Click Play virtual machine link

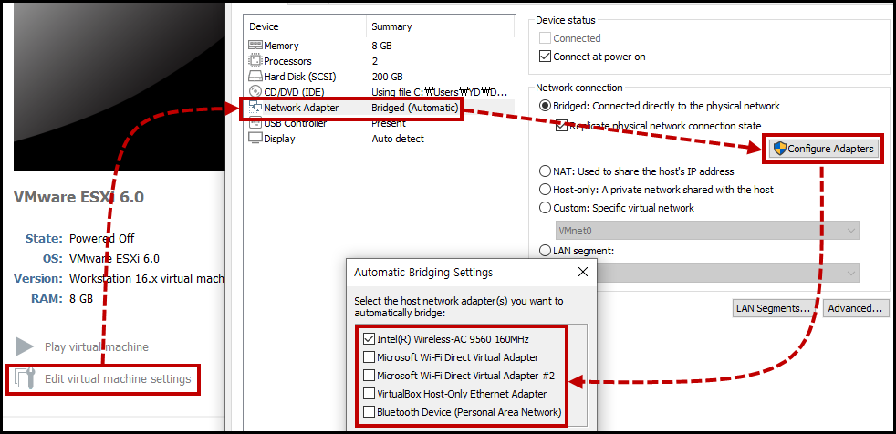click(x=97, y=347)
